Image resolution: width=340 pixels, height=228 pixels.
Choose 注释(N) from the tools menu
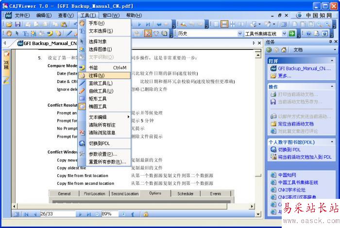coord(104,75)
